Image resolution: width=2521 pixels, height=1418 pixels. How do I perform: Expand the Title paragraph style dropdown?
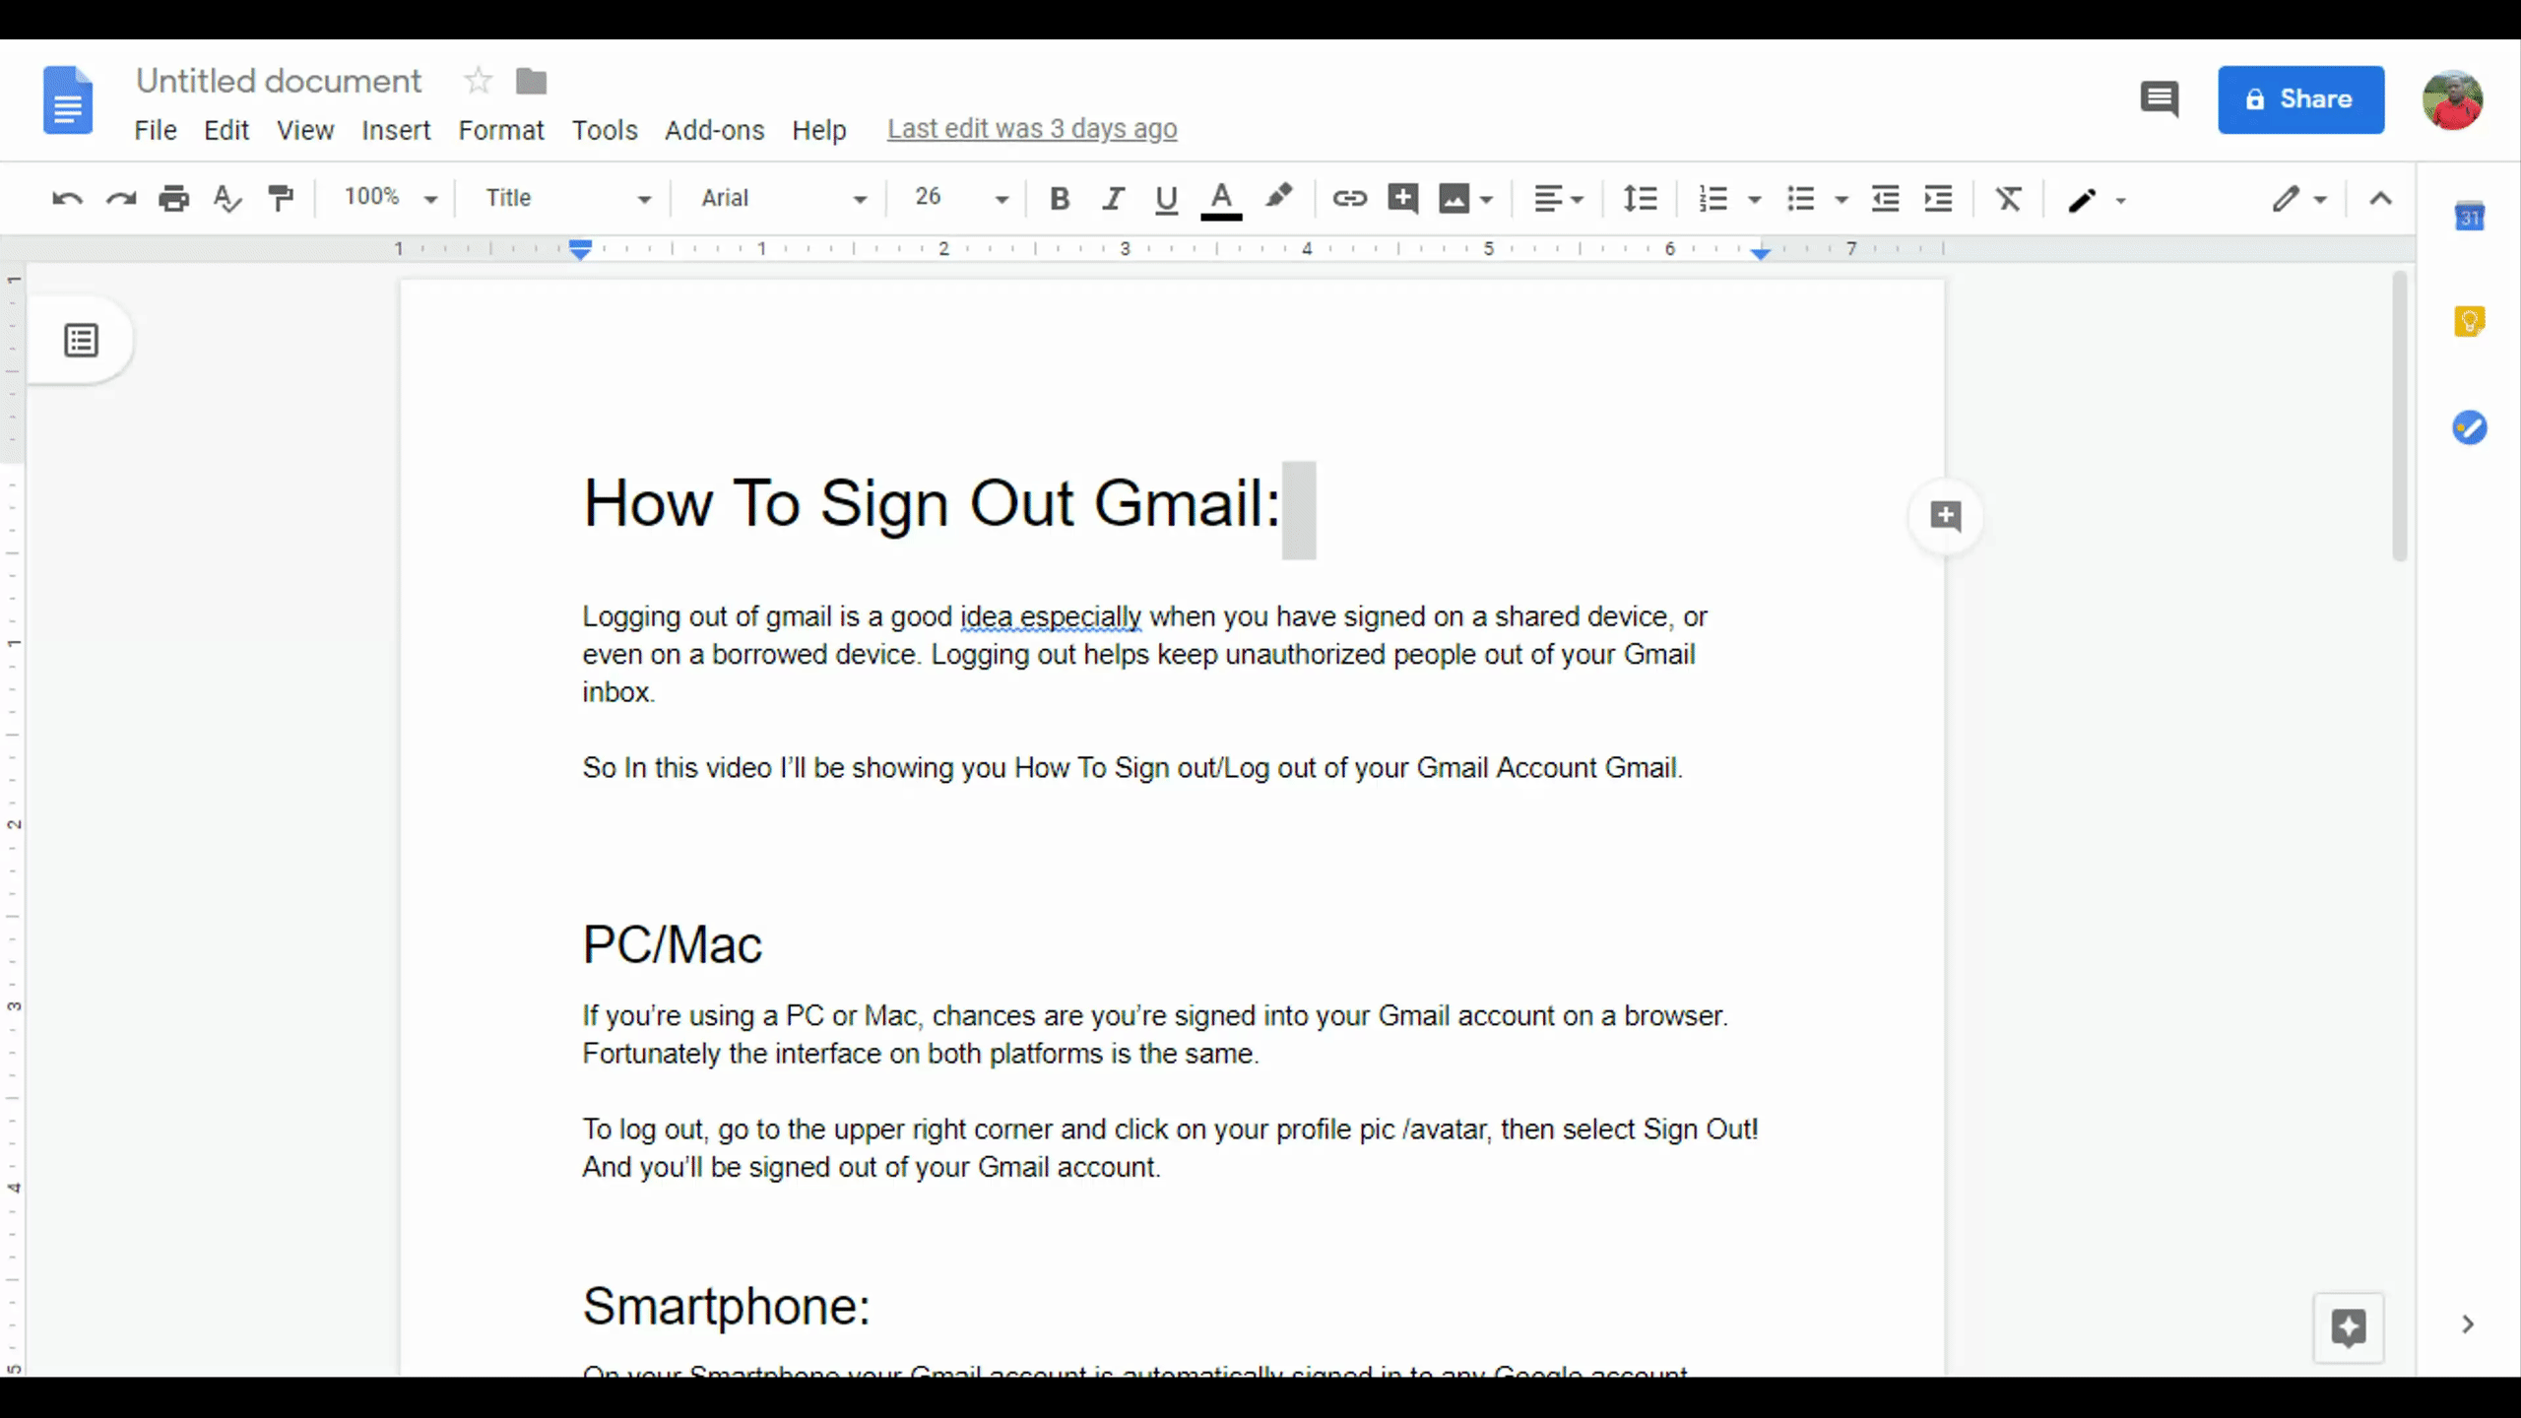[x=567, y=199]
